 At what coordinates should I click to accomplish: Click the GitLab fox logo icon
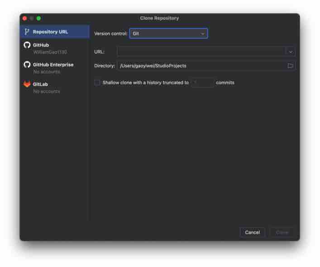coord(27,84)
